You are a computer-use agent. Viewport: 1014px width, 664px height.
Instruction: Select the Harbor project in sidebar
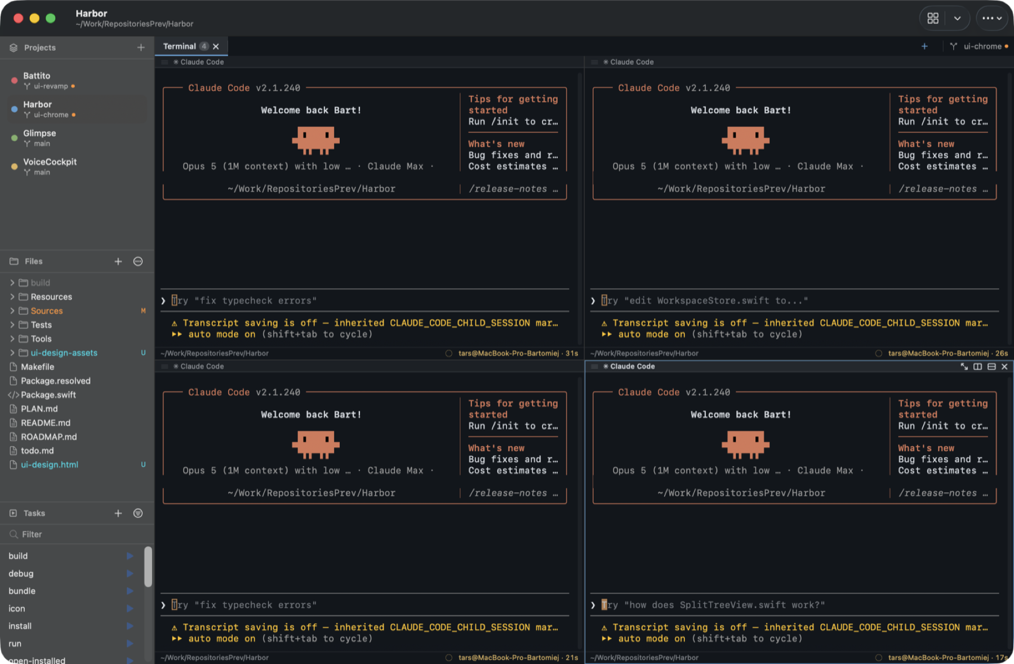[x=77, y=109]
